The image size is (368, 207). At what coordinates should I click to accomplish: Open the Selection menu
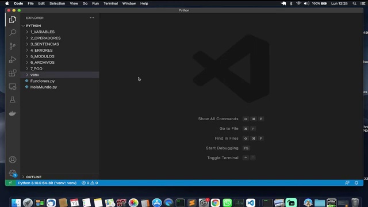(x=57, y=3)
